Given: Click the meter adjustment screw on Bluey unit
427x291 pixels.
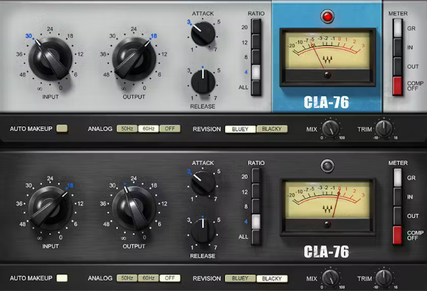Looking at the screenshot, I should (327, 75).
